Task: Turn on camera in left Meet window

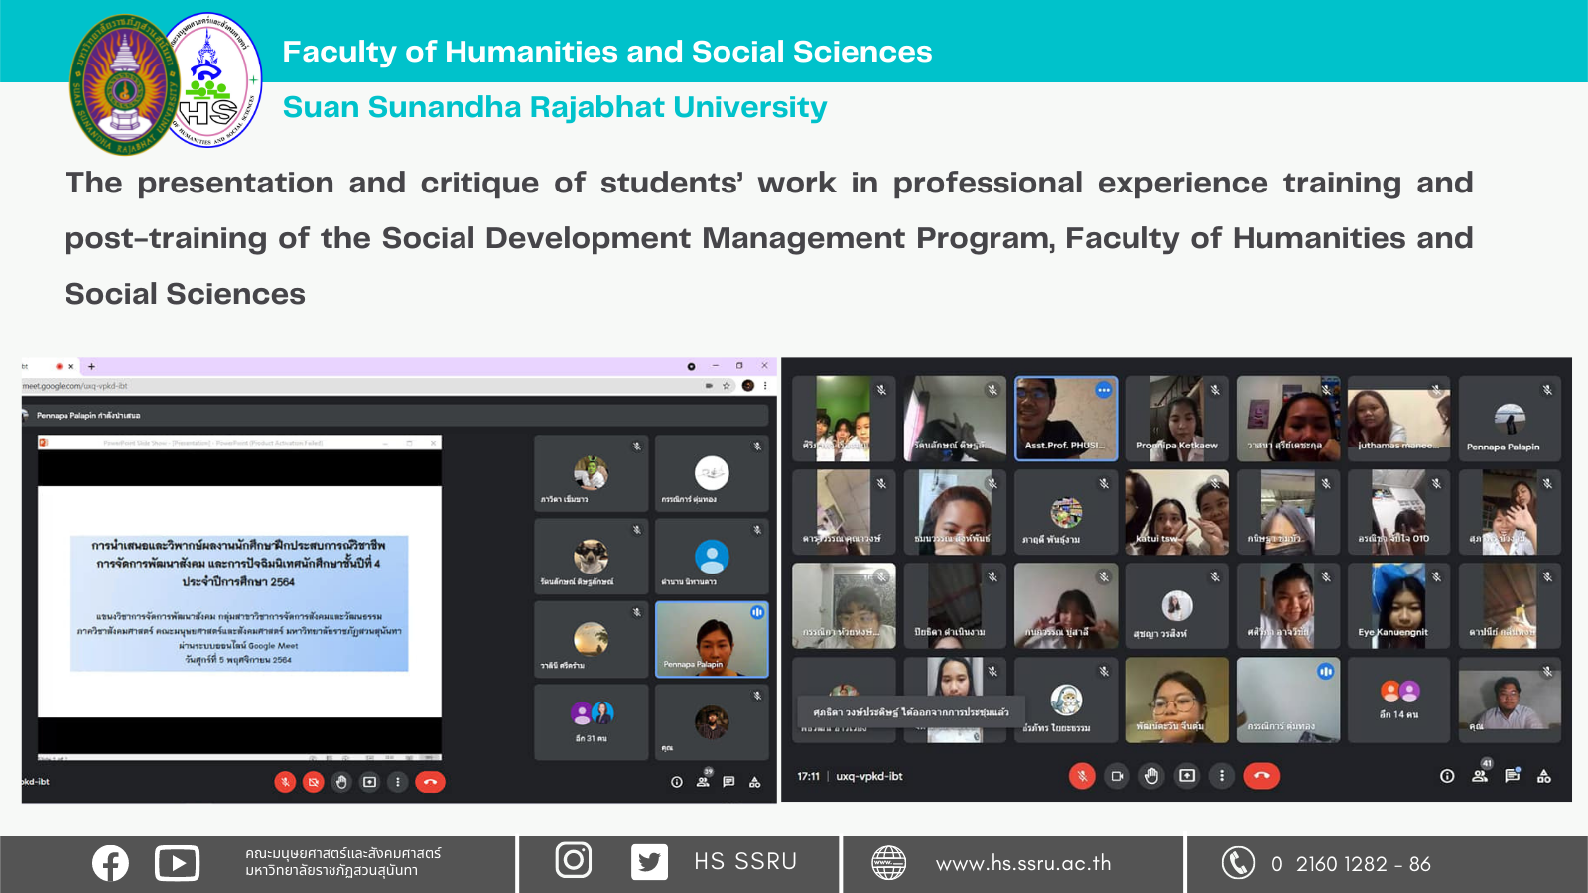Action: click(314, 782)
